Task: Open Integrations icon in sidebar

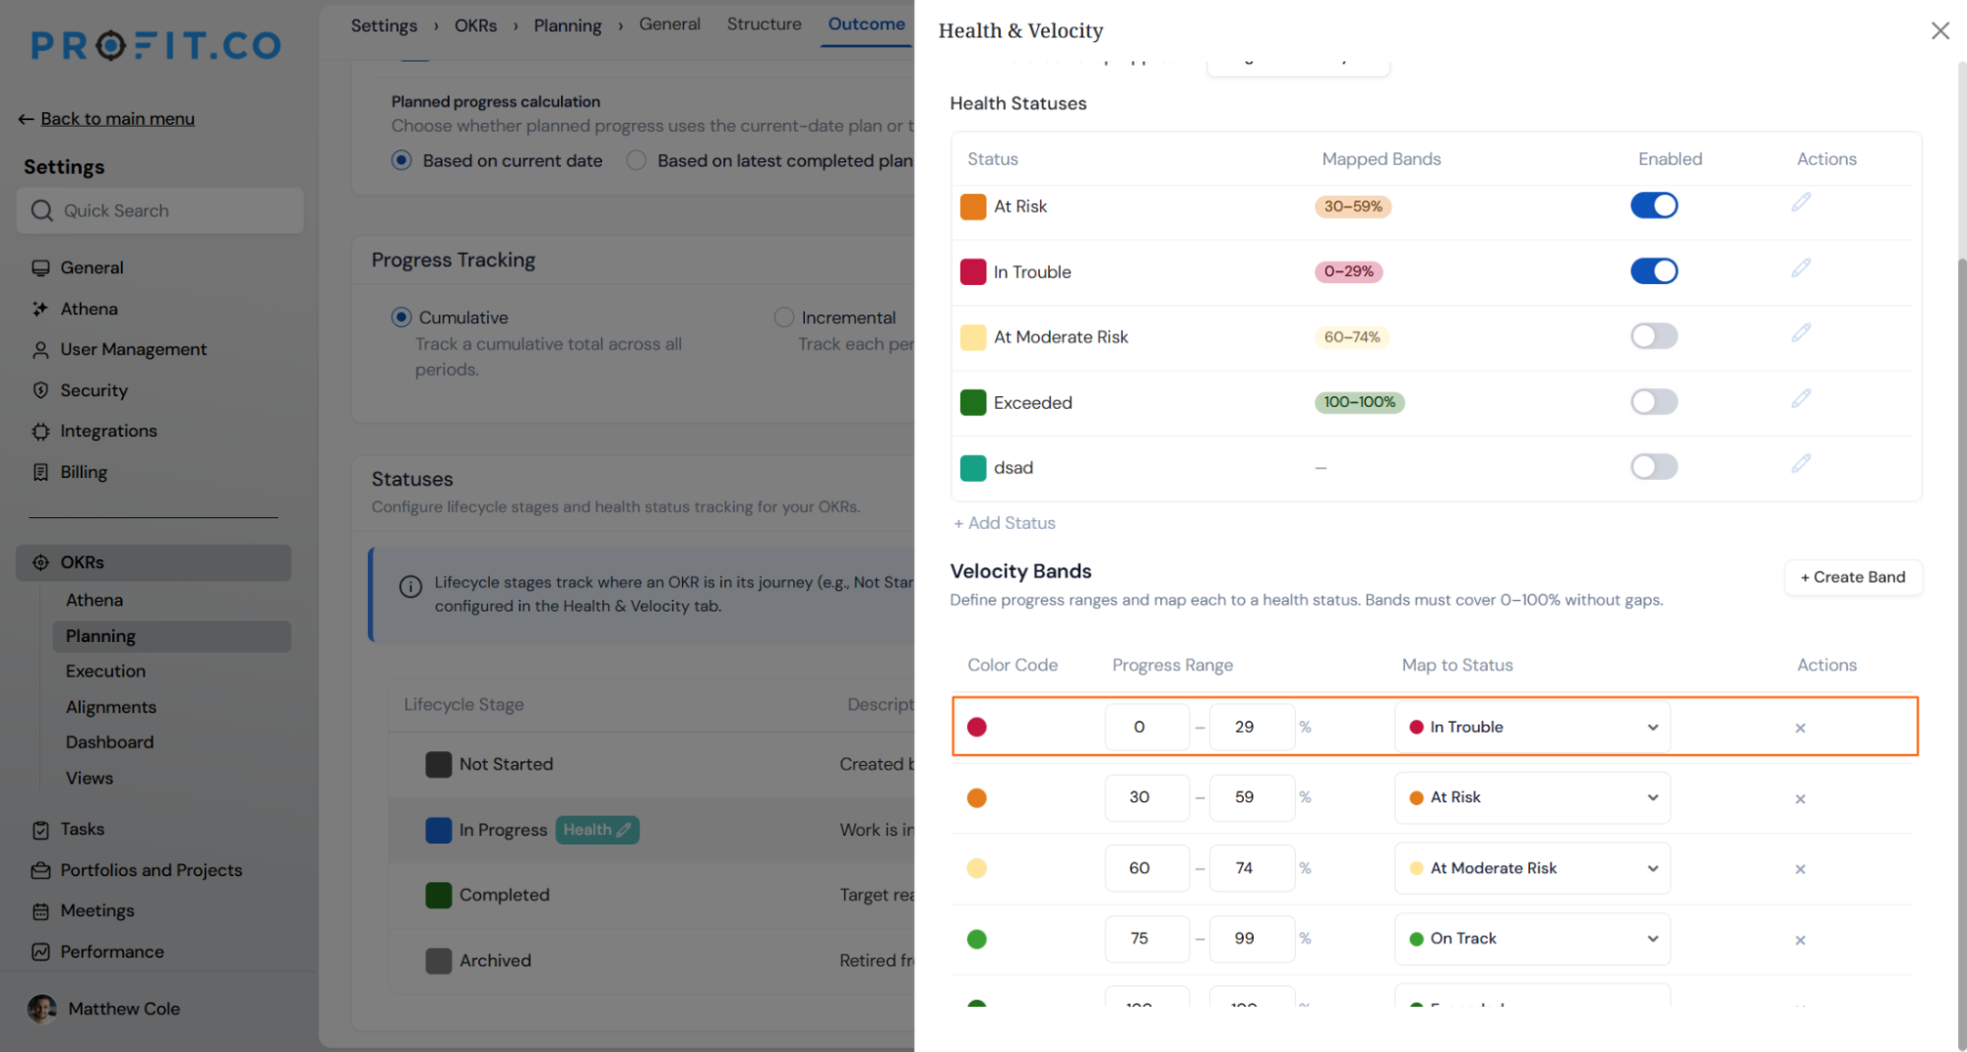Action: tap(40, 431)
